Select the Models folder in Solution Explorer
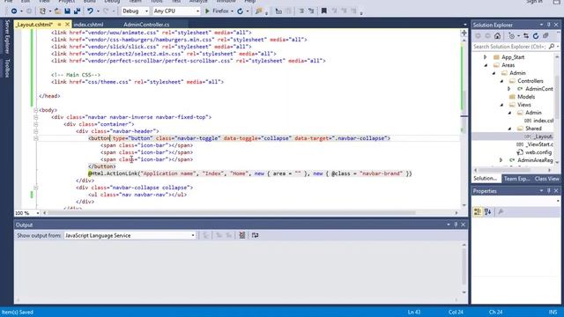This screenshot has width=564, height=317. [526, 97]
